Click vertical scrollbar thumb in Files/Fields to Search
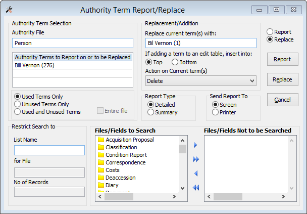307x214 pixels. click(182, 149)
